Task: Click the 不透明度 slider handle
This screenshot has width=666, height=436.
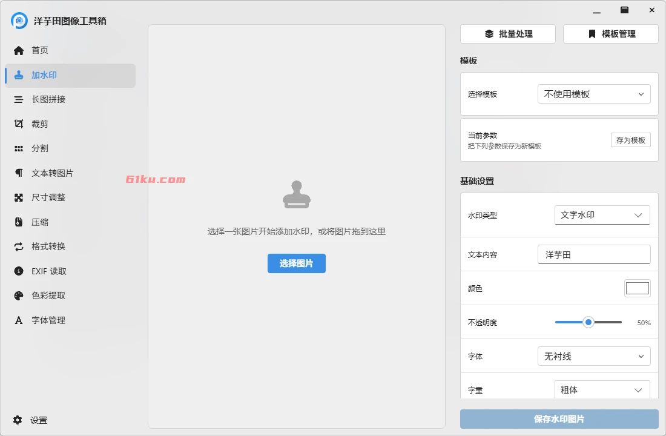Action: [589, 322]
